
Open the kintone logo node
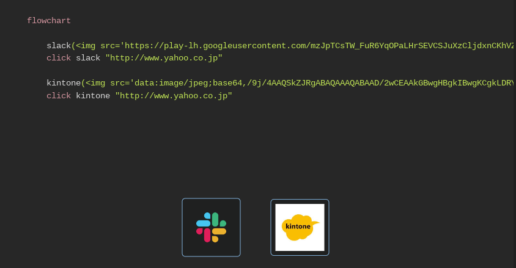pyautogui.click(x=300, y=227)
